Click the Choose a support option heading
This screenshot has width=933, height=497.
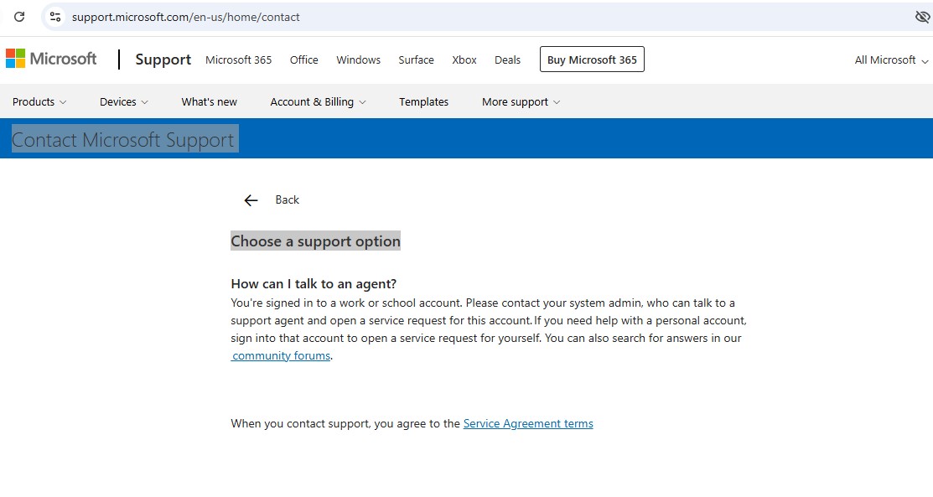coord(315,241)
